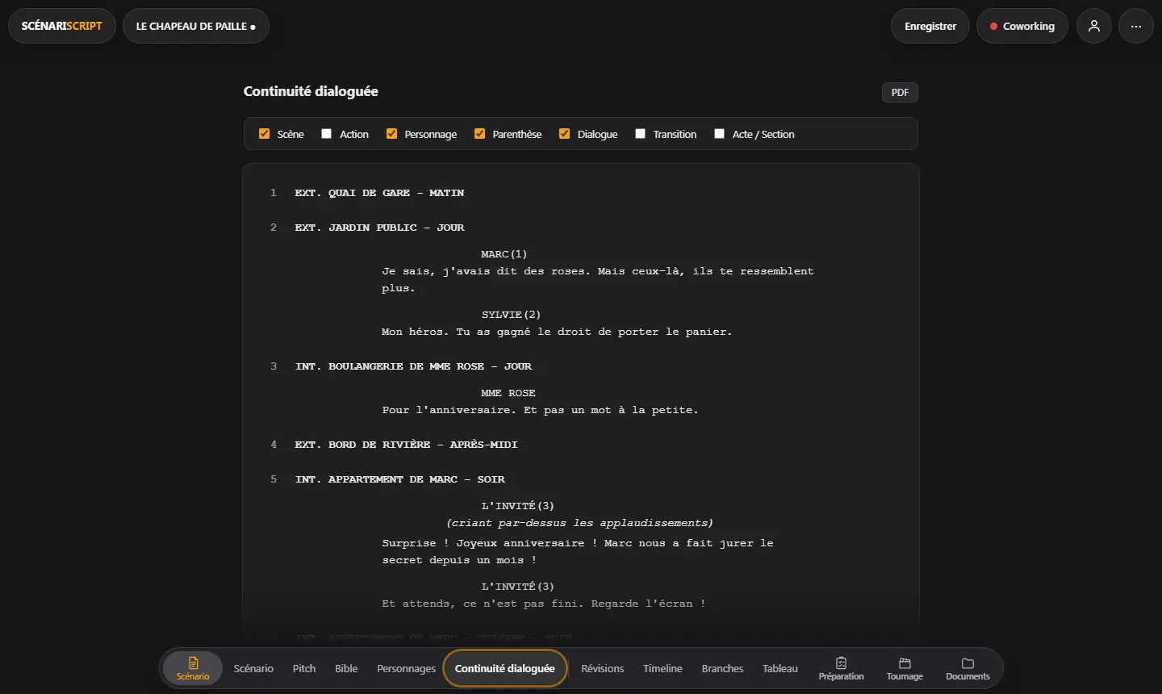Open the three-dots more options menu
The image size is (1162, 694).
pyautogui.click(x=1136, y=26)
